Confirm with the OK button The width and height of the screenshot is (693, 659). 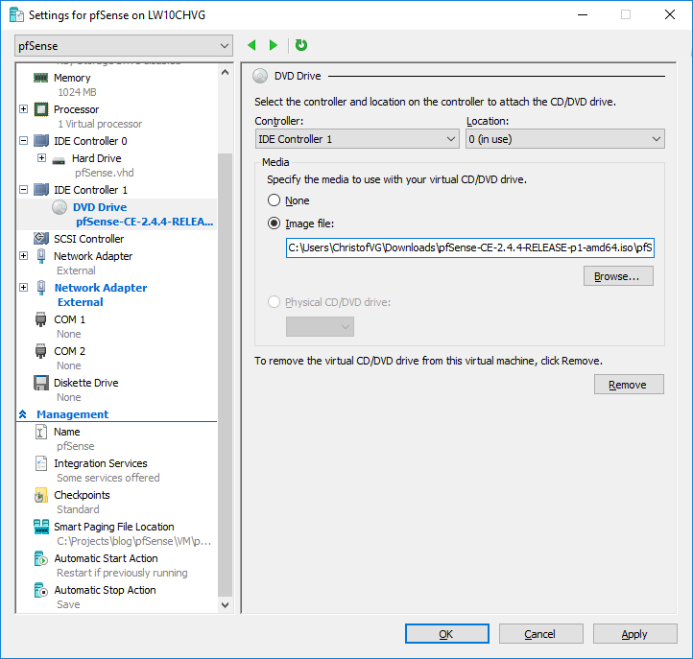447,634
